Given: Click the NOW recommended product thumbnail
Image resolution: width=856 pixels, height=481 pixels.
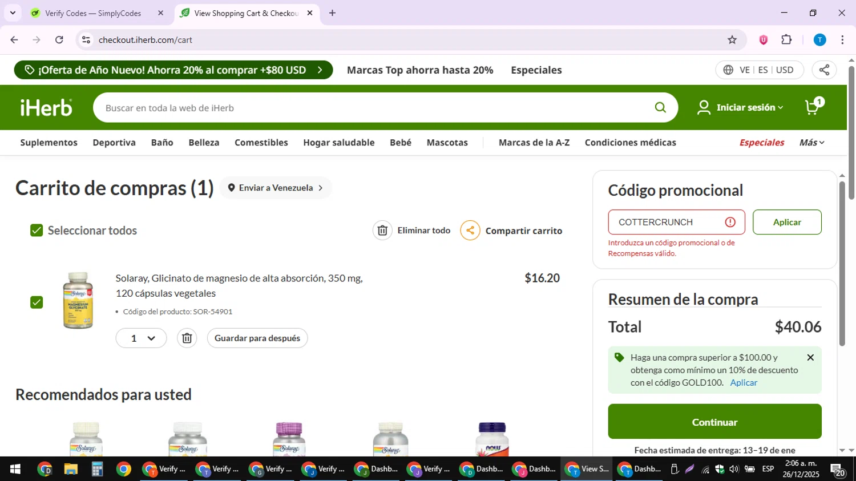Looking at the screenshot, I should click(492, 439).
